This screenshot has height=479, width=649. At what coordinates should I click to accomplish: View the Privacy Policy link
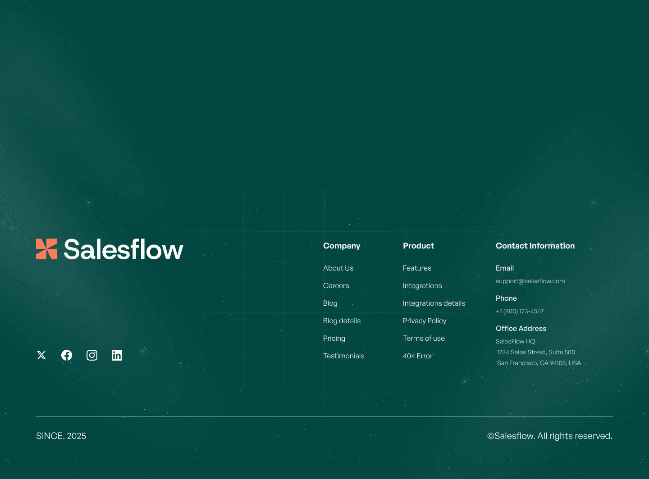(425, 321)
